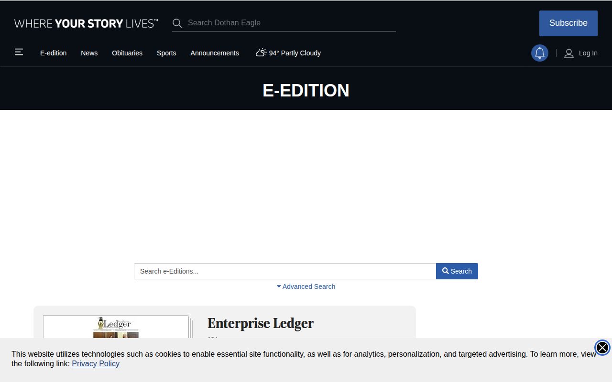
Task: Focus the Search e-Editions input box
Action: coord(285,271)
